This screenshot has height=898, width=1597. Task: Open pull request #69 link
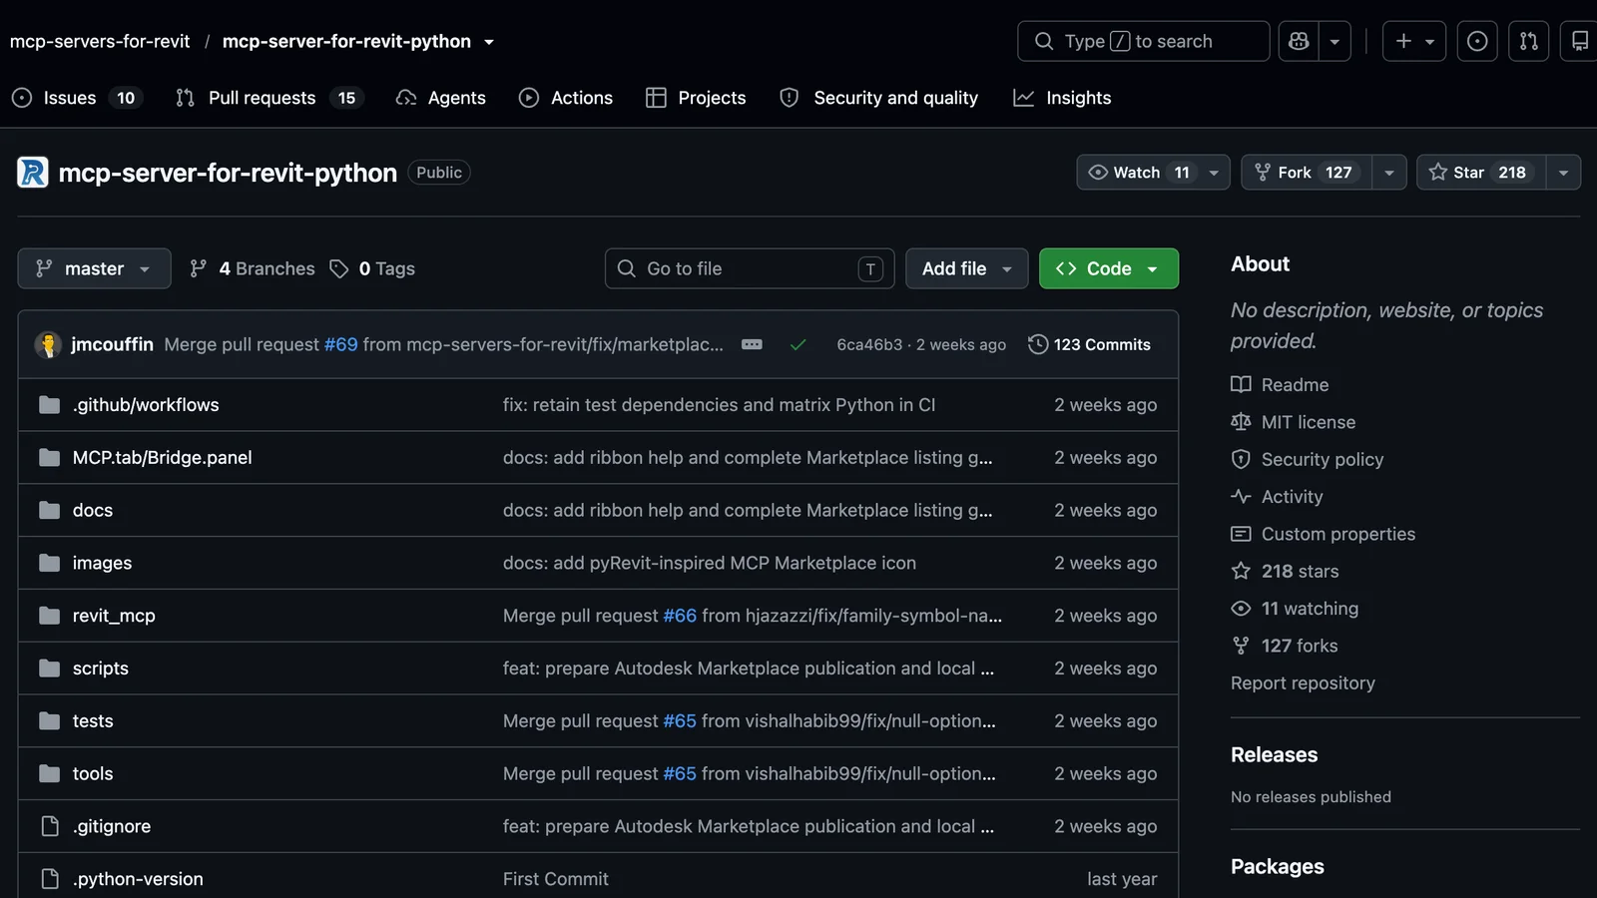340,344
